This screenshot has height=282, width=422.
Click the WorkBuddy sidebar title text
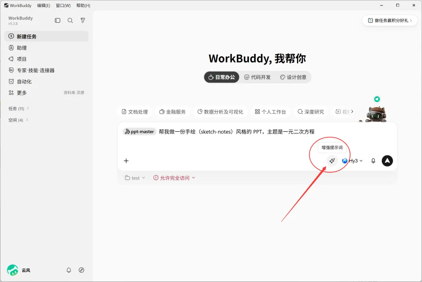pyautogui.click(x=20, y=18)
